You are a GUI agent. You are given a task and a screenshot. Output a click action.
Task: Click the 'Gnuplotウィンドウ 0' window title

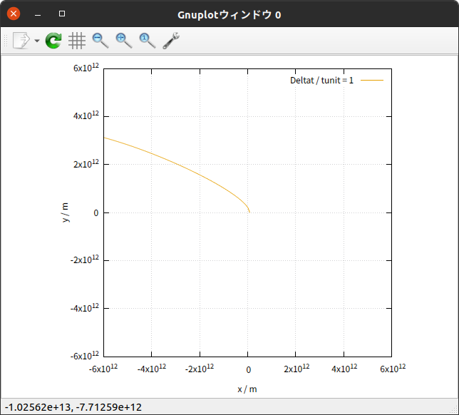[x=229, y=15]
